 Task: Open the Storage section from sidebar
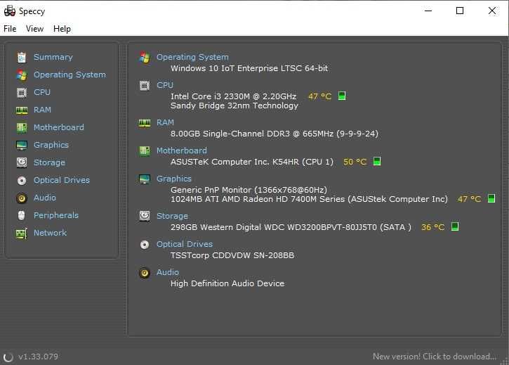click(x=49, y=162)
